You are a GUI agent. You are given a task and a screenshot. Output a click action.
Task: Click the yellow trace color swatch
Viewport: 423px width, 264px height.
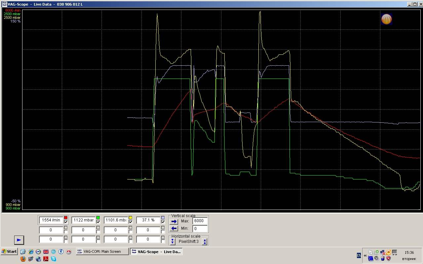(131, 218)
